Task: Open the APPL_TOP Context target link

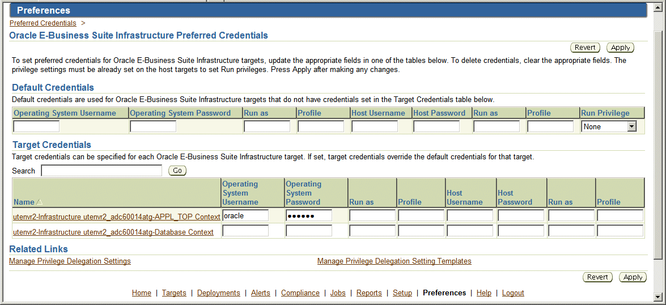Action: [x=117, y=217]
